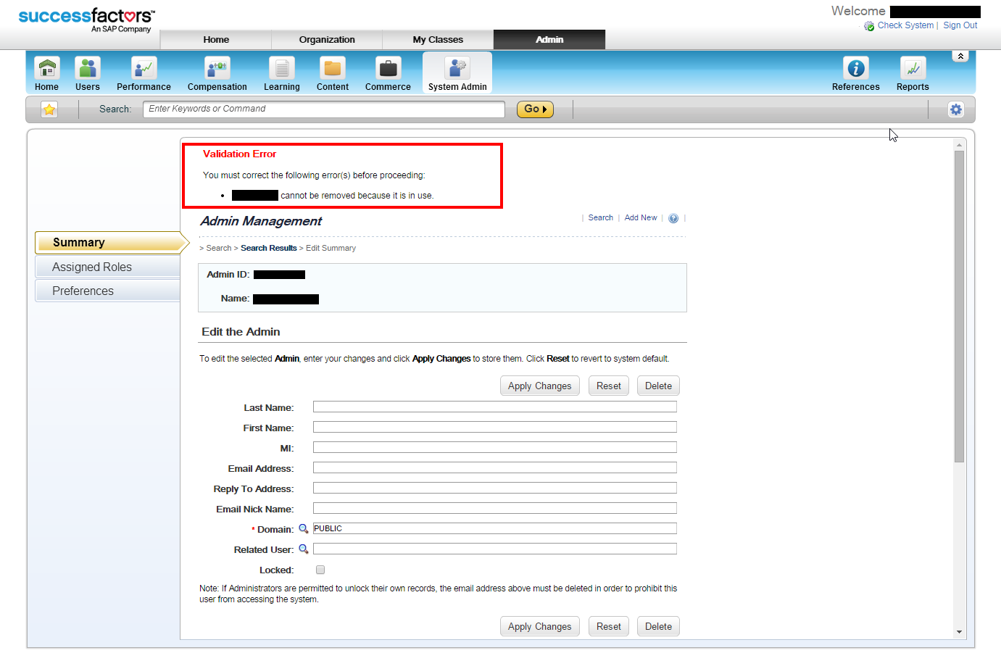The height and width of the screenshot is (653, 1001).
Task: Click the top Delete button
Action: tap(659, 386)
